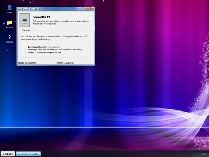Viewport: 209px width, 157px height.
Task: Click the Dev Blog list entry
Action: [55, 50]
